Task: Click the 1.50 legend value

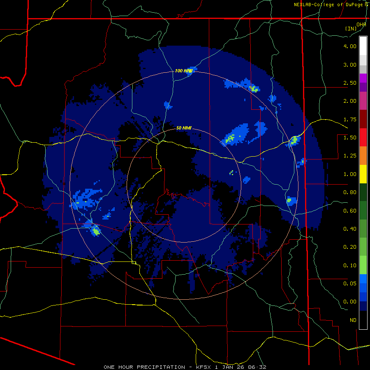Action: 350,138
